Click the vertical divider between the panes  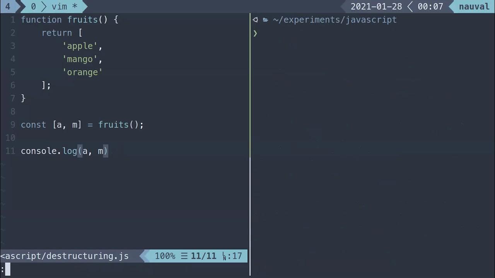coord(250,154)
